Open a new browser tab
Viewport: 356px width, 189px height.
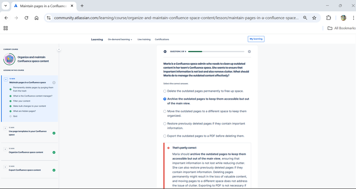pos(82,6)
